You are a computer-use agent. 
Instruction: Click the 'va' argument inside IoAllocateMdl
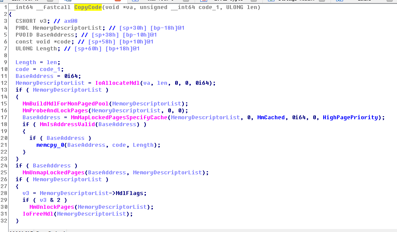point(147,83)
